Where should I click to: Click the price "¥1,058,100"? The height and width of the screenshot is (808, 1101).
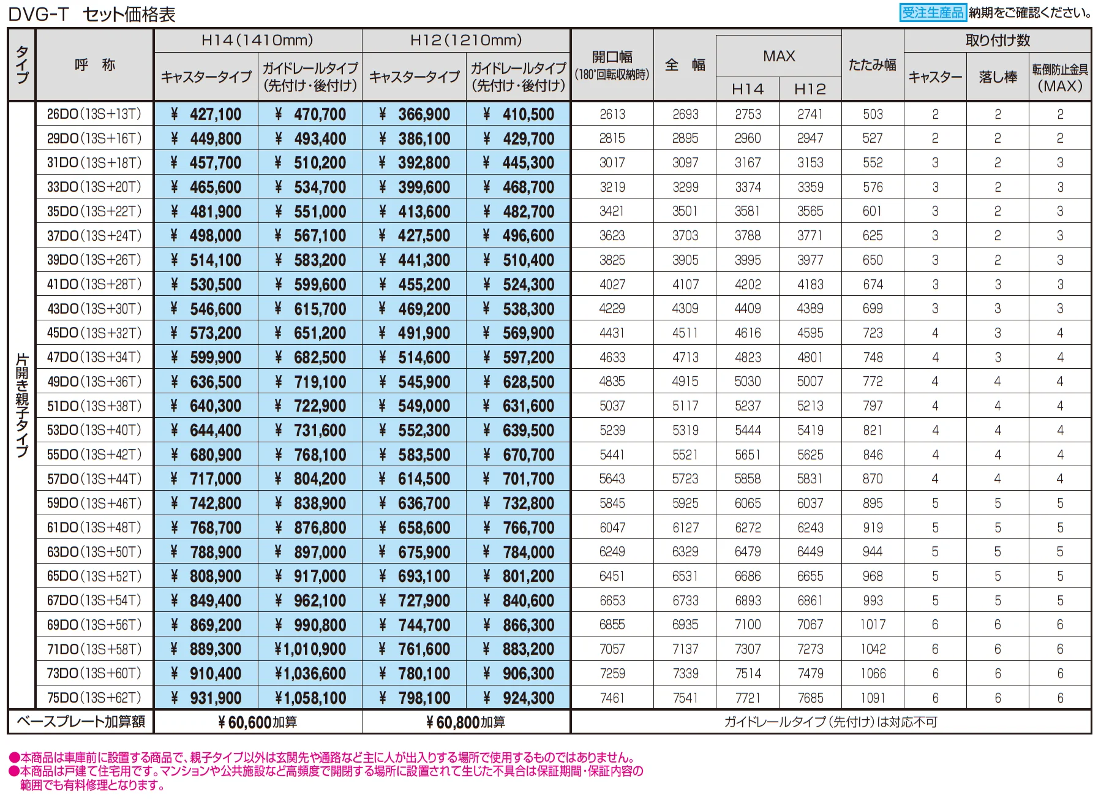[310, 698]
